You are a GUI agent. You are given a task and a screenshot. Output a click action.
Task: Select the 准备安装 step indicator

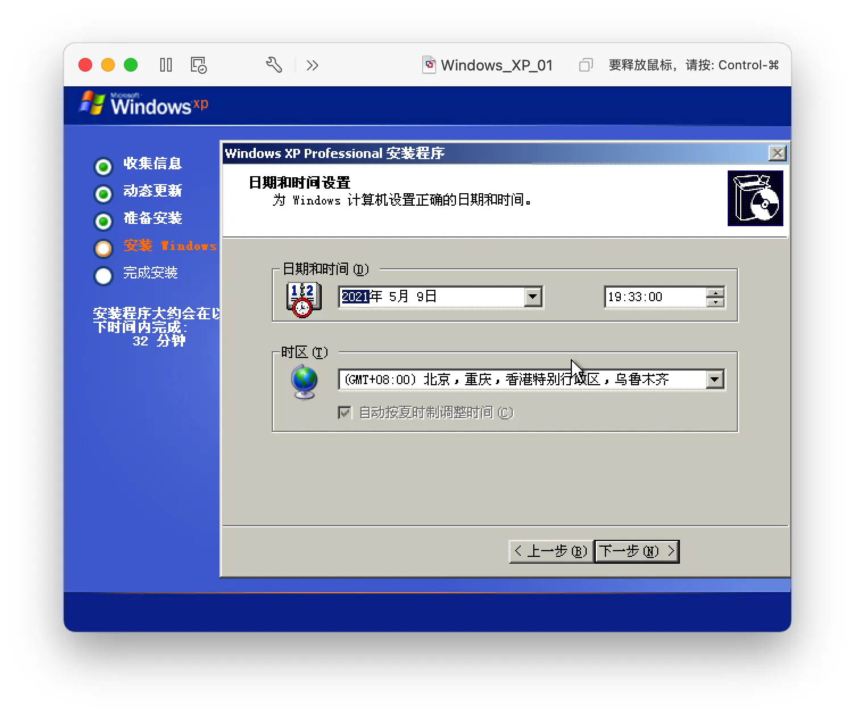pyautogui.click(x=103, y=221)
